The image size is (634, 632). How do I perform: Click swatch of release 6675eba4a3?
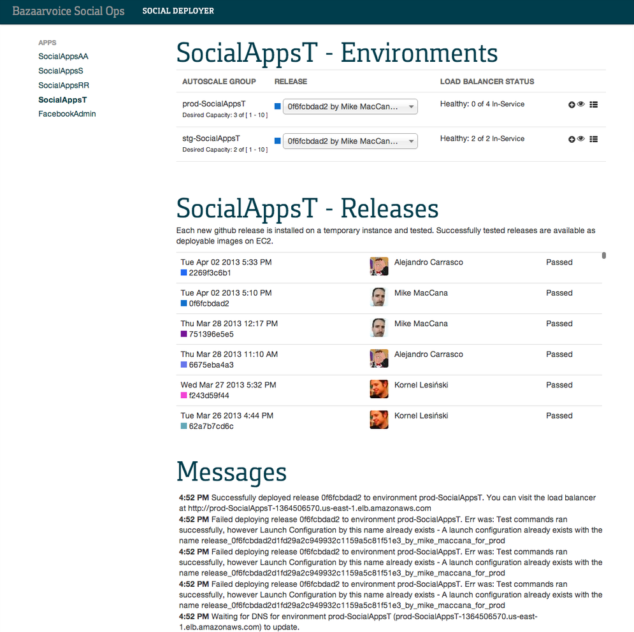184,364
